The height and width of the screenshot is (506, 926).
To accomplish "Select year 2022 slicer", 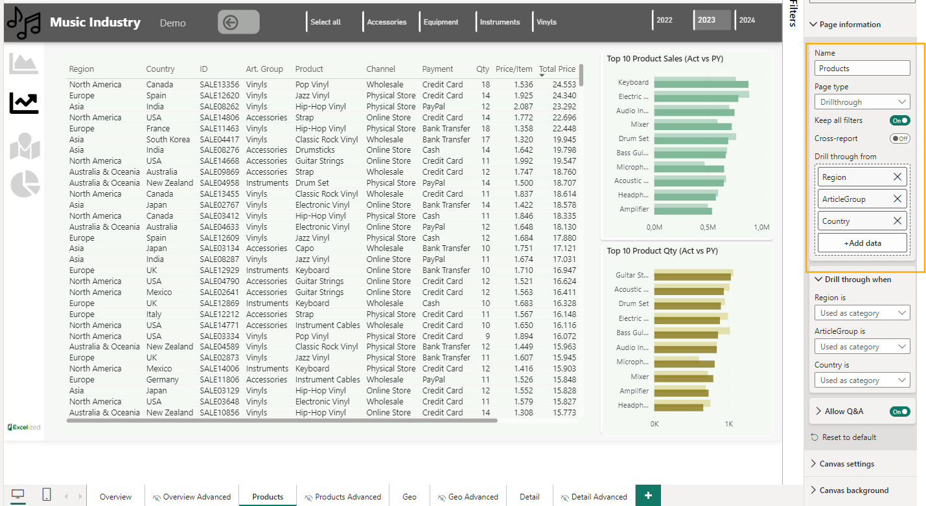I will point(665,20).
